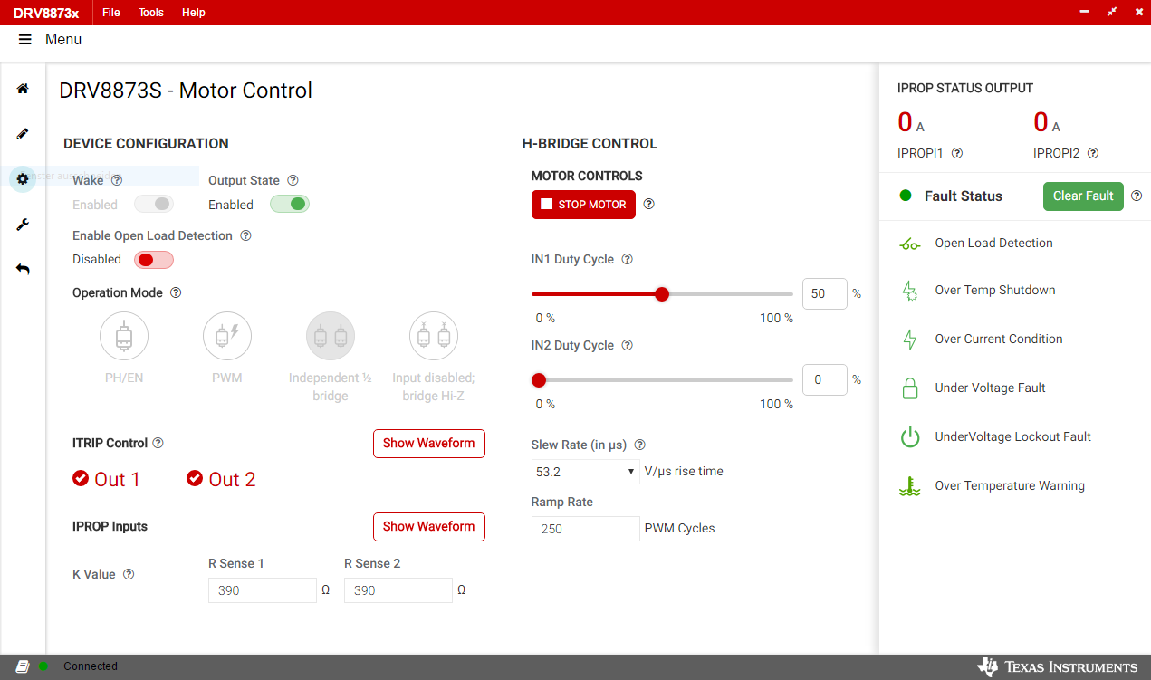
Task: Click the Open Load Detection fault icon
Action: pos(909,244)
